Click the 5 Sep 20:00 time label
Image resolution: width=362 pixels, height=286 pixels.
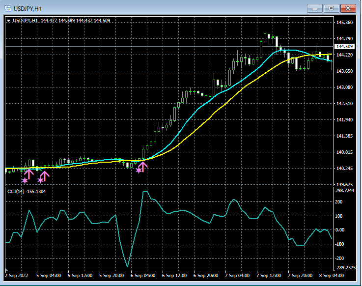tap(111, 275)
